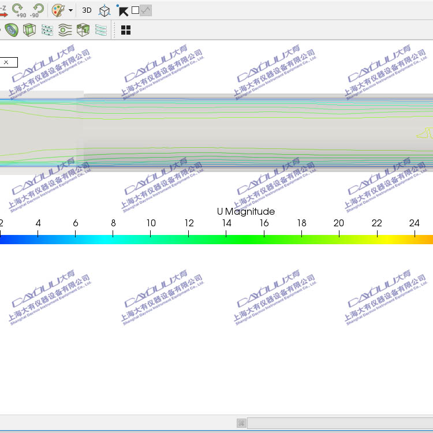Image resolution: width=433 pixels, height=433 pixels.
Task: Click the U Magnitude legend title
Action: 246,211
